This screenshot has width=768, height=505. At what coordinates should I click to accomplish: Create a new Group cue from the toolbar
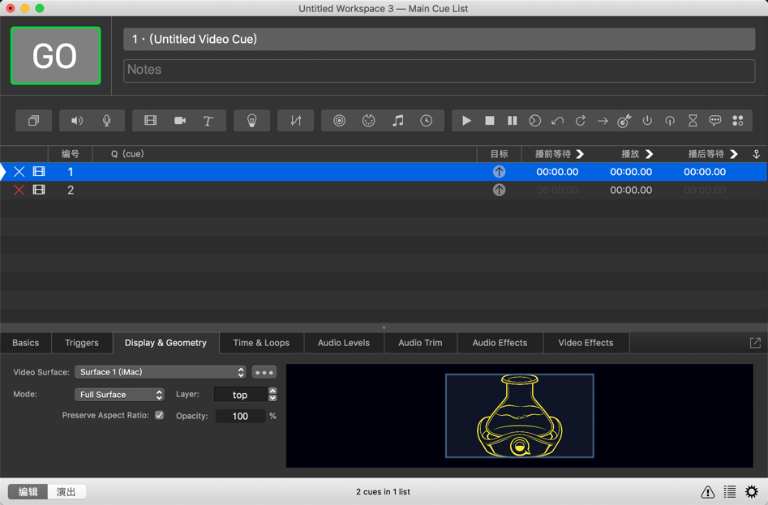[33, 120]
